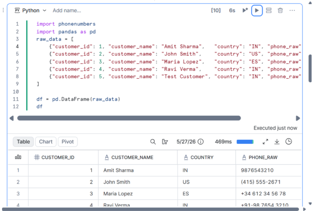
Task: Toggle the split cell layout icon
Action: (269, 10)
